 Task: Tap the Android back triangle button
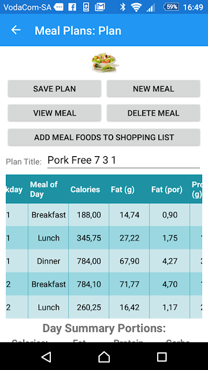(x=46, y=357)
